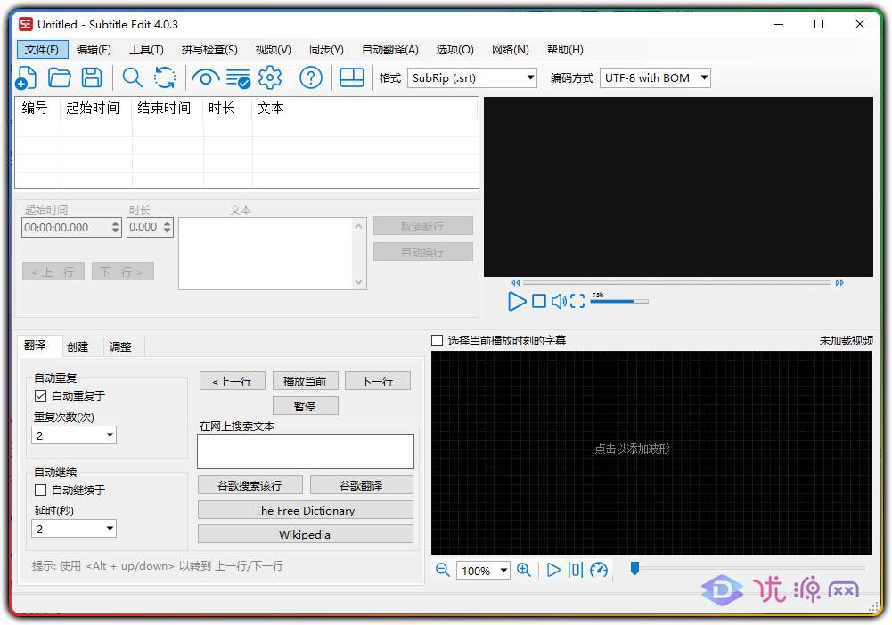This screenshot has width=892, height=625.
Task: Enable the 自动继续于 option
Action: 40,490
